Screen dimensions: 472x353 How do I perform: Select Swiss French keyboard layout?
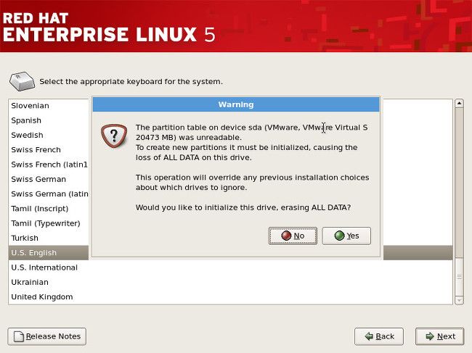[49, 150]
